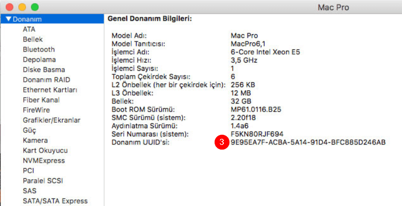
Task: Select the Donanım sidebar heading
Action: pyautogui.click(x=52, y=19)
